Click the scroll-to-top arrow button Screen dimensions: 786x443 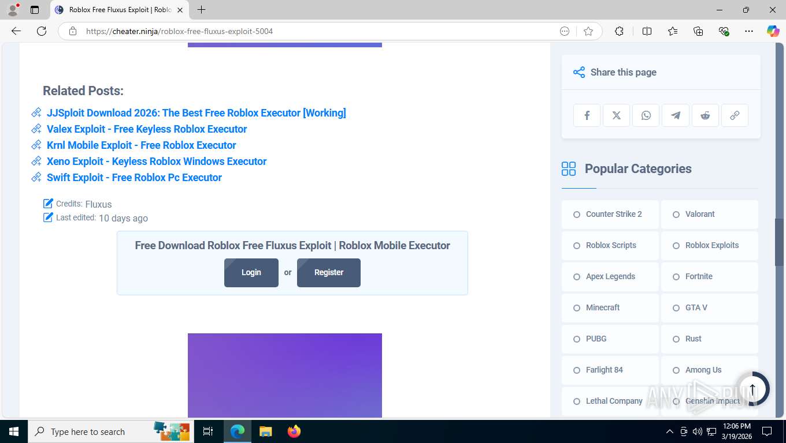pos(752,388)
